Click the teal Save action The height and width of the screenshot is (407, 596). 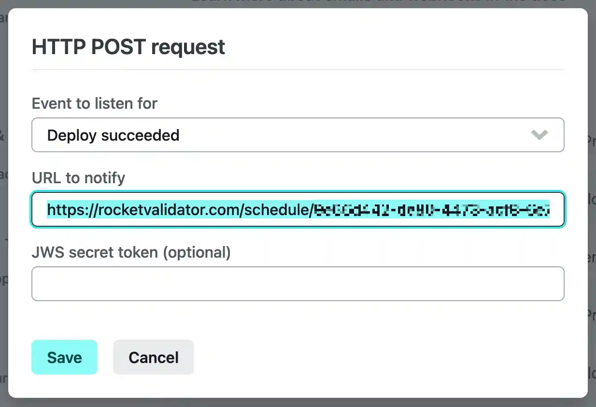click(64, 357)
